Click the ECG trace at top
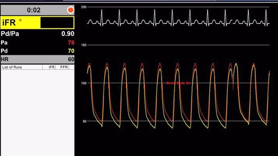278x156 pixels. (x=178, y=18)
